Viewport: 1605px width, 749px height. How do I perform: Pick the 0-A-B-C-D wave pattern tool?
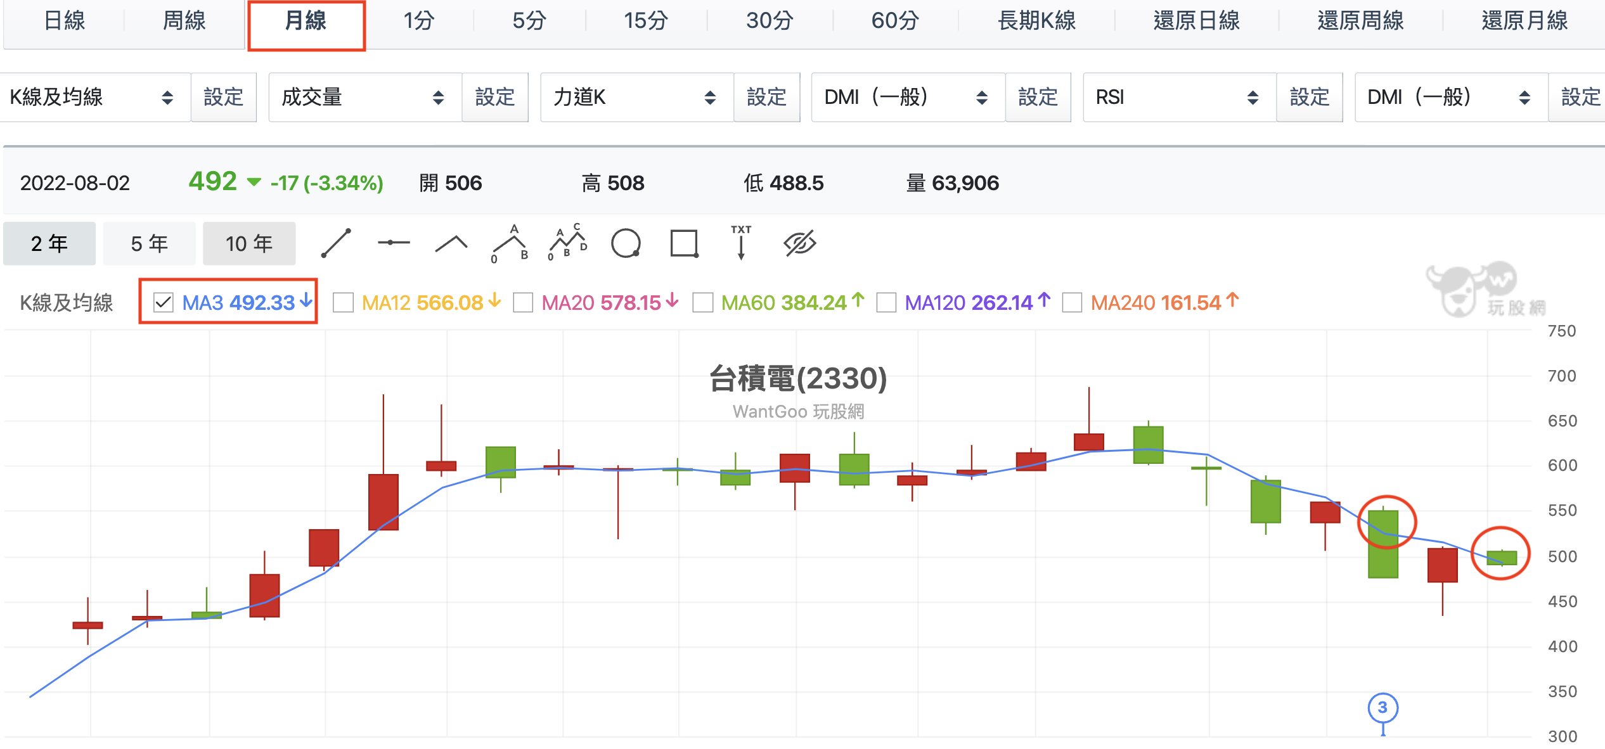(x=567, y=243)
